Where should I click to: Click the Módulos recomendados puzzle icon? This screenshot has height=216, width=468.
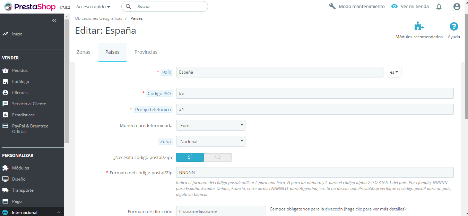[419, 26]
